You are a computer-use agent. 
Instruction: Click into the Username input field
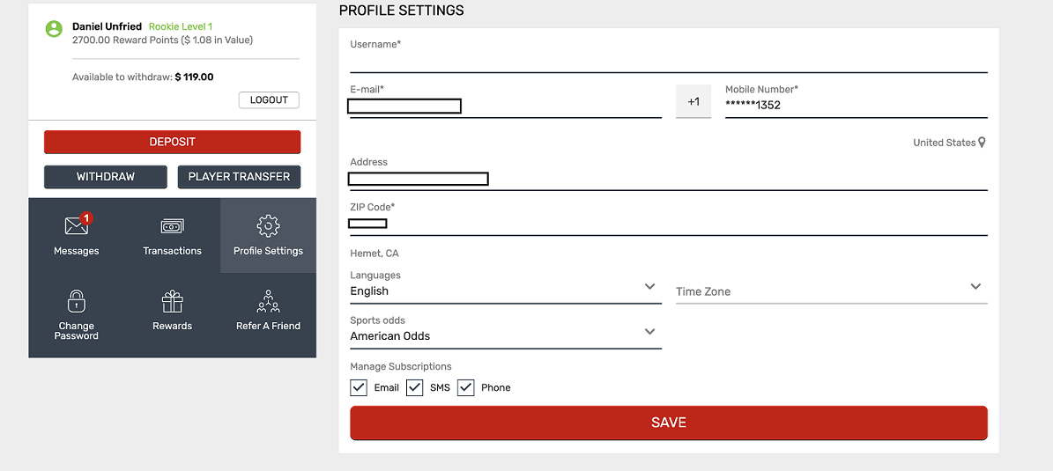(669, 62)
